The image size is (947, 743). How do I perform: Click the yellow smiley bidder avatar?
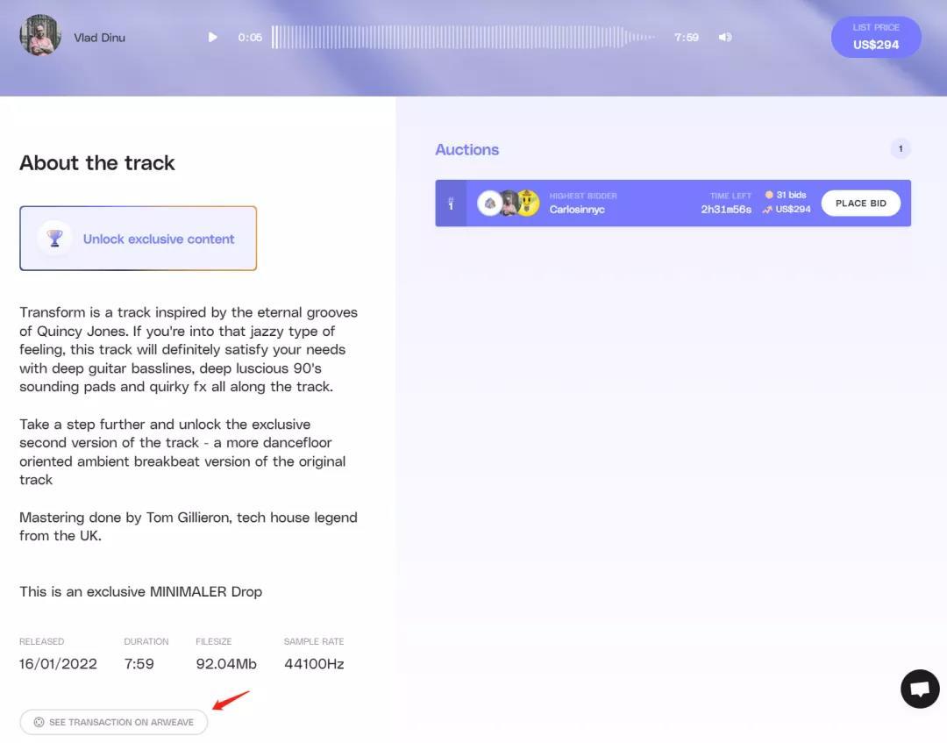click(x=527, y=204)
